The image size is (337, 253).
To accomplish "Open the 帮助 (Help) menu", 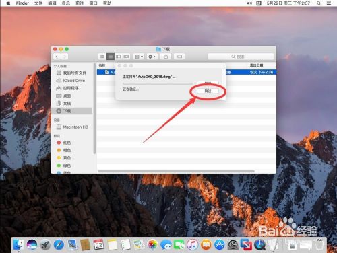I will point(107,3).
